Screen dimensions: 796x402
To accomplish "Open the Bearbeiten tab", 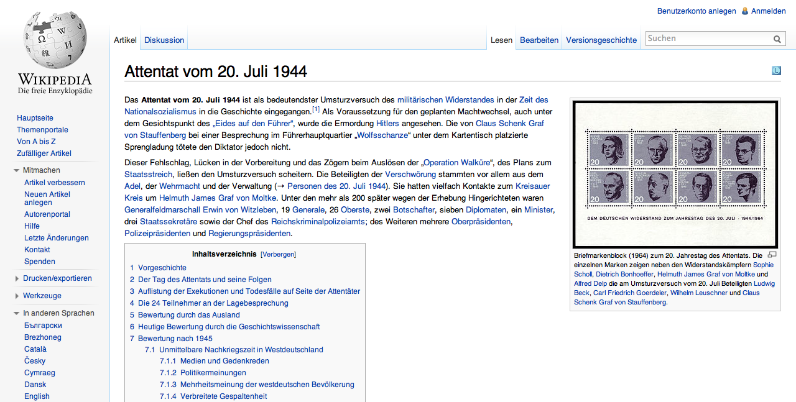I will point(539,40).
